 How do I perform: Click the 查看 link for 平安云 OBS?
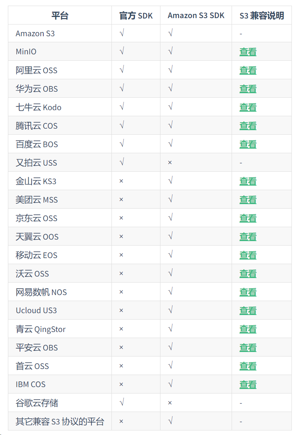(x=248, y=347)
